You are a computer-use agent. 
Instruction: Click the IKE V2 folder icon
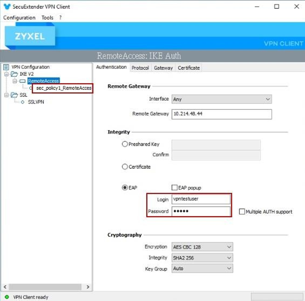tap(14, 74)
